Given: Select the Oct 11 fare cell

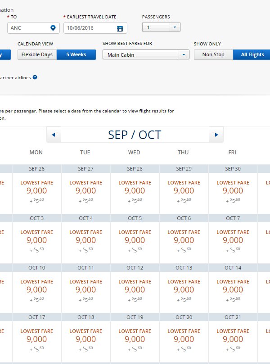Looking at the screenshot, I should point(85,290).
